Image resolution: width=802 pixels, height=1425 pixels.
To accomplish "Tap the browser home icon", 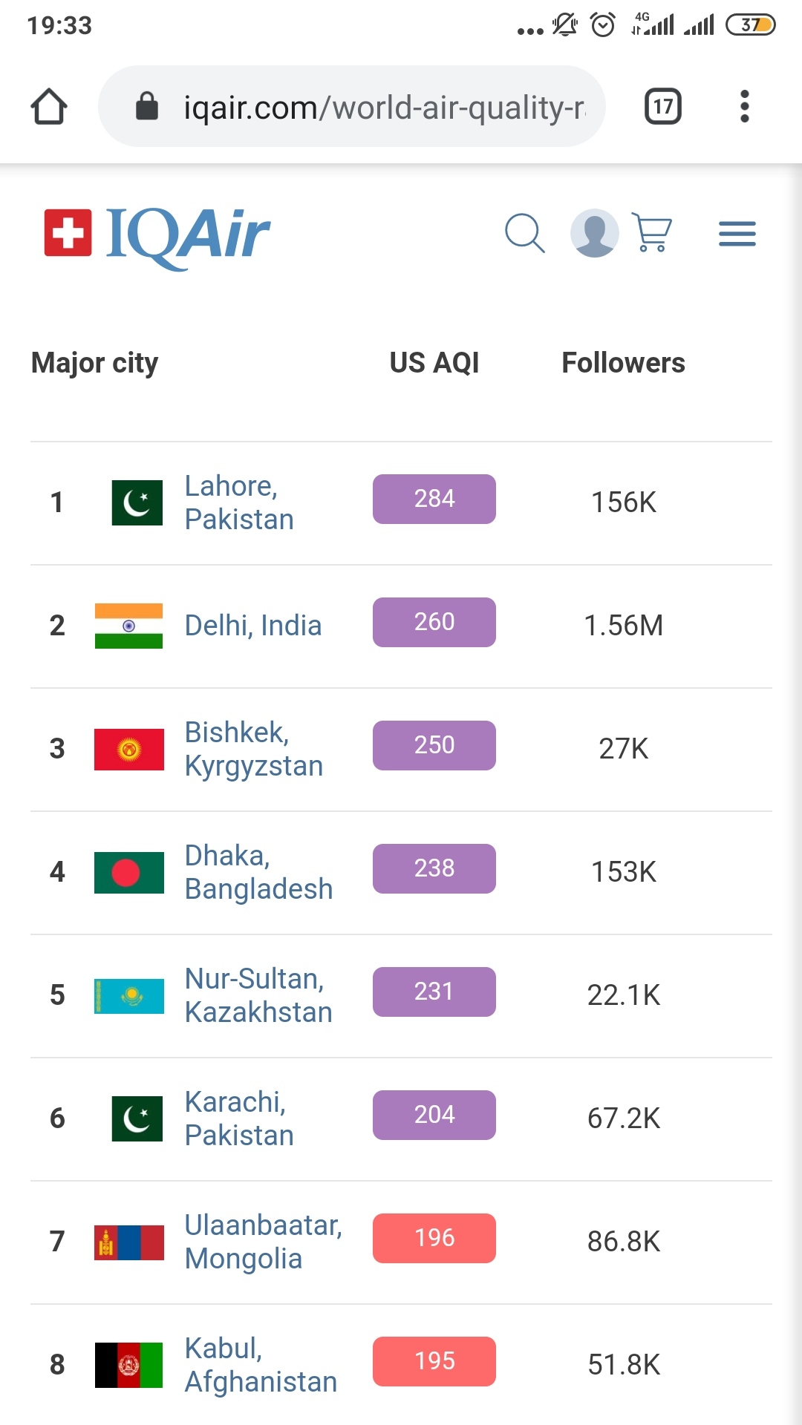I will pos(49,107).
